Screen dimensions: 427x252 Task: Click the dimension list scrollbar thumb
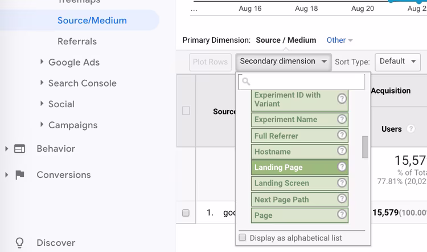pos(365,147)
